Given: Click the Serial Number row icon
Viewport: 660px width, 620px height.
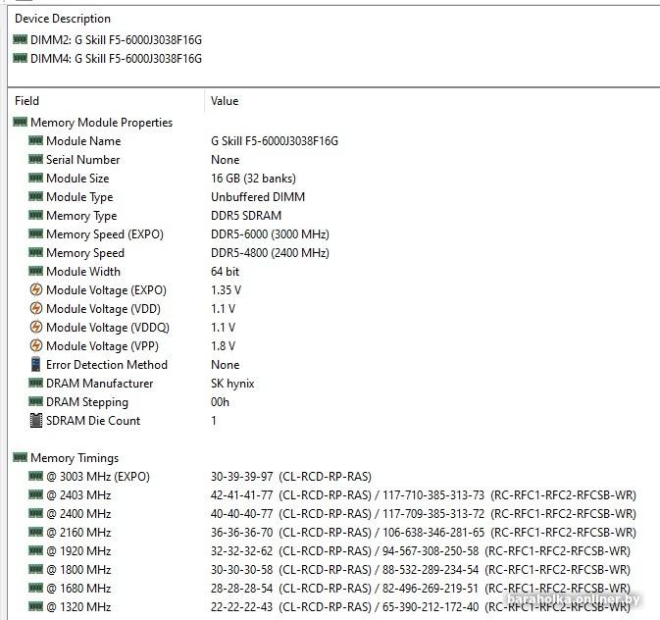Looking at the screenshot, I should click(x=35, y=159).
